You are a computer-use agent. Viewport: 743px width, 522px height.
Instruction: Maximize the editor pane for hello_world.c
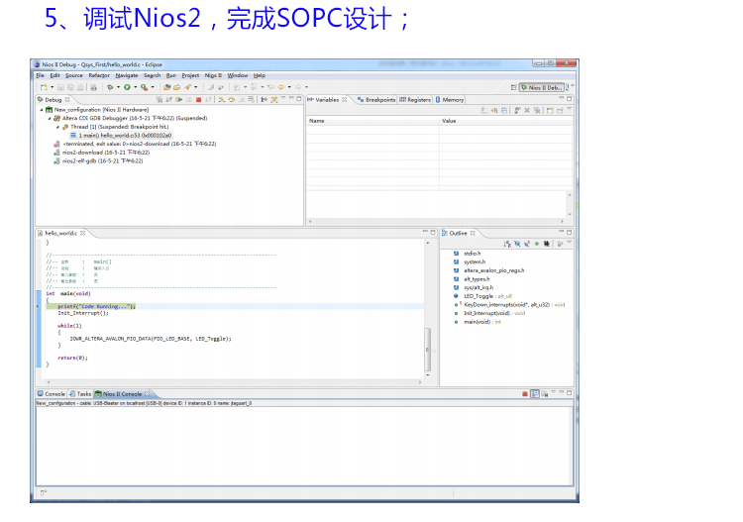click(x=433, y=232)
